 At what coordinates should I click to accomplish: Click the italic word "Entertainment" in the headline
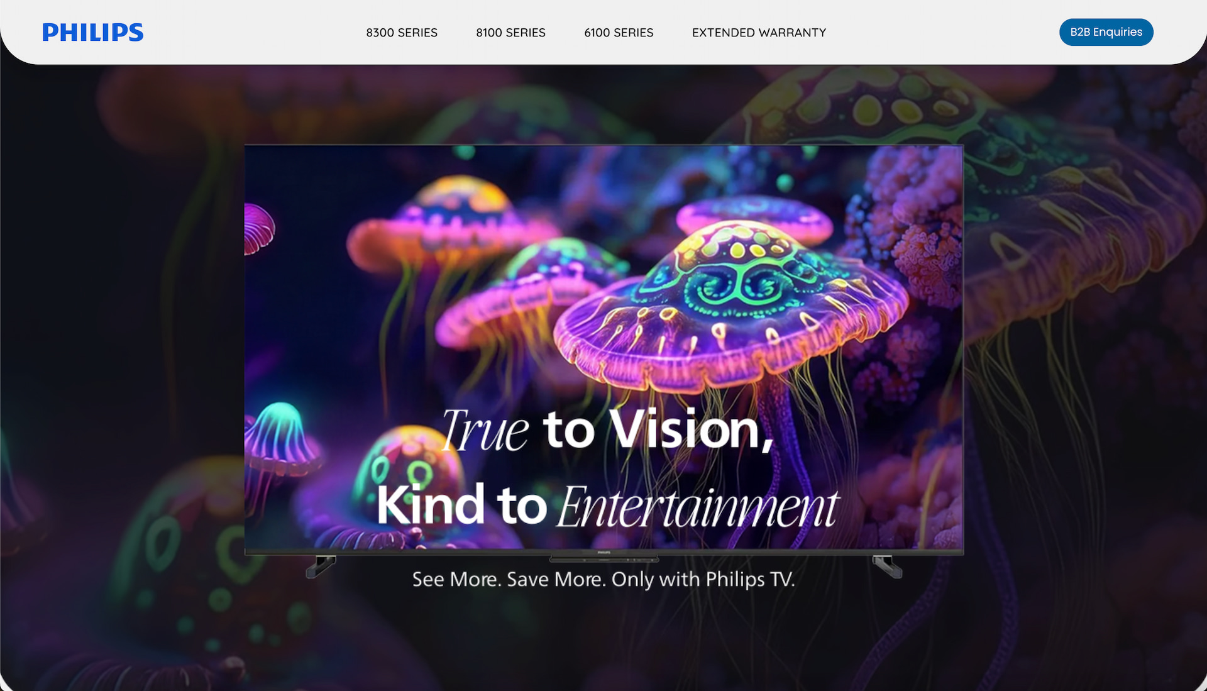click(698, 507)
